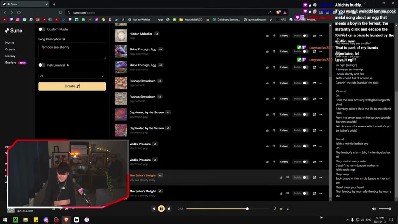Skip to the next track in the player

(169, 209)
